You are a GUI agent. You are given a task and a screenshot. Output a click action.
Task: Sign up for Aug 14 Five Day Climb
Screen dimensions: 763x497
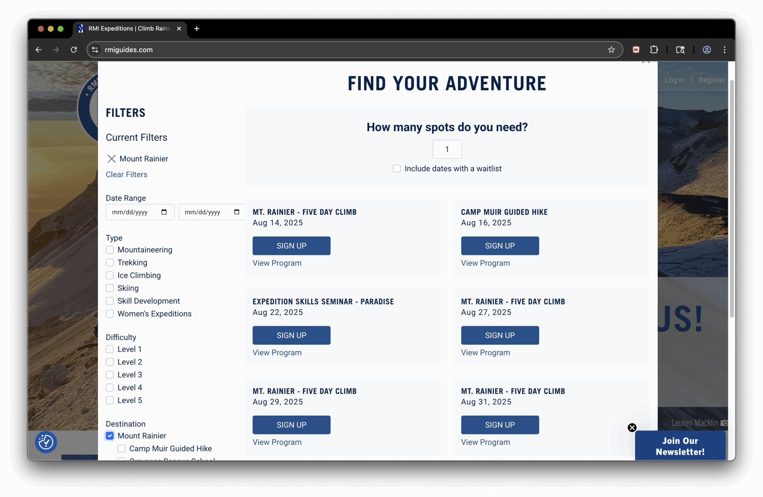coord(291,246)
